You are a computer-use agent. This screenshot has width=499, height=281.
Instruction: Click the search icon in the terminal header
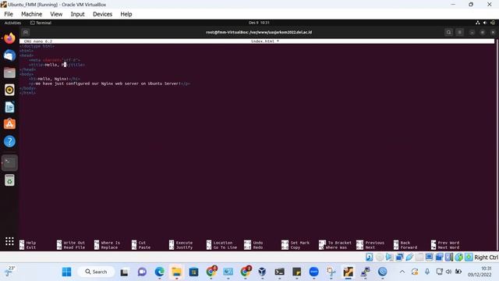tap(449, 32)
